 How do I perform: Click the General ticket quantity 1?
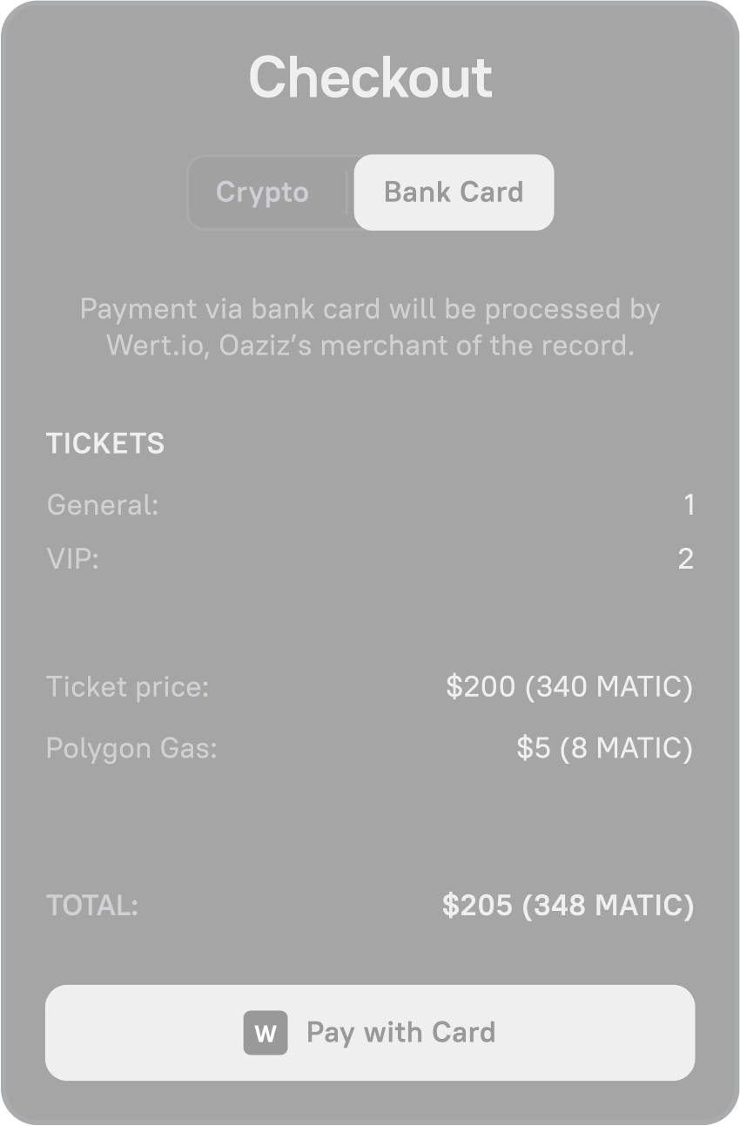(x=689, y=505)
